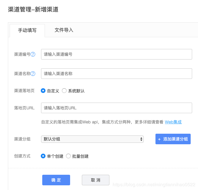Choose 批量创建 creation method
Image resolution: width=198 pixels, height=190 pixels.
tap(68, 156)
